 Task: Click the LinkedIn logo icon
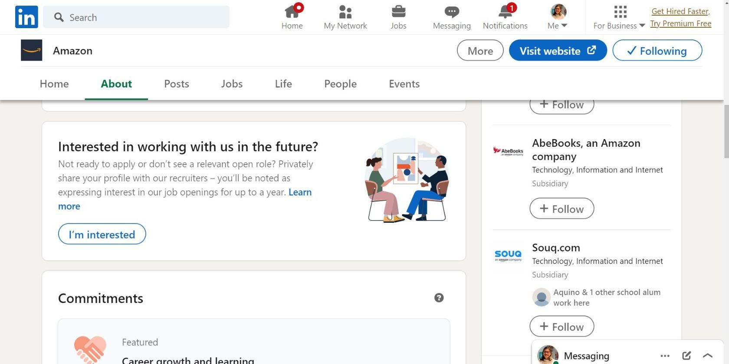[x=26, y=17]
